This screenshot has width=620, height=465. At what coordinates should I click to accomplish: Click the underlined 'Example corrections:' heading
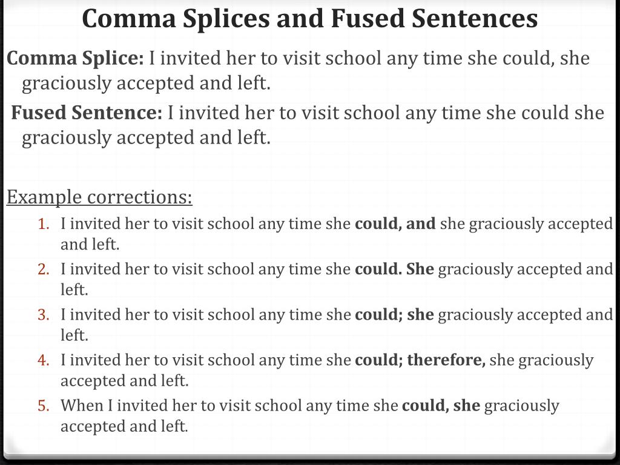(99, 197)
